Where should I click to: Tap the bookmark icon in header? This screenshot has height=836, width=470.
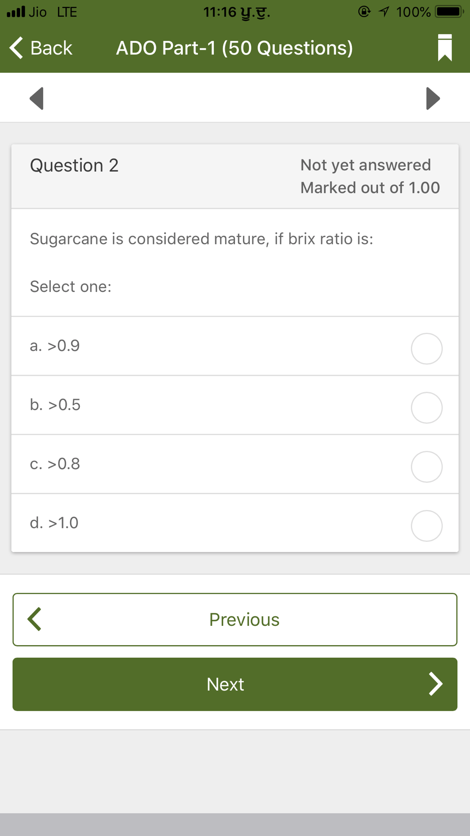pyautogui.click(x=445, y=47)
